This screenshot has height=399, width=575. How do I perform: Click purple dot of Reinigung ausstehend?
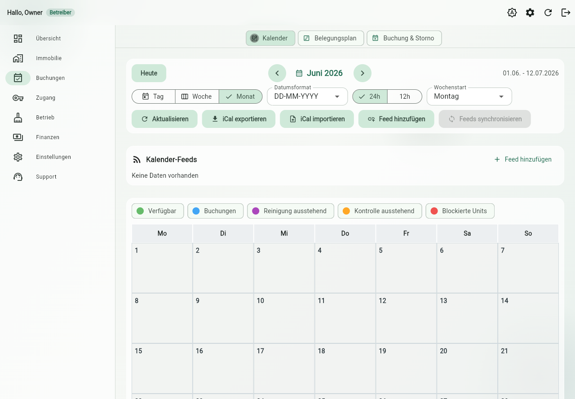(x=256, y=211)
